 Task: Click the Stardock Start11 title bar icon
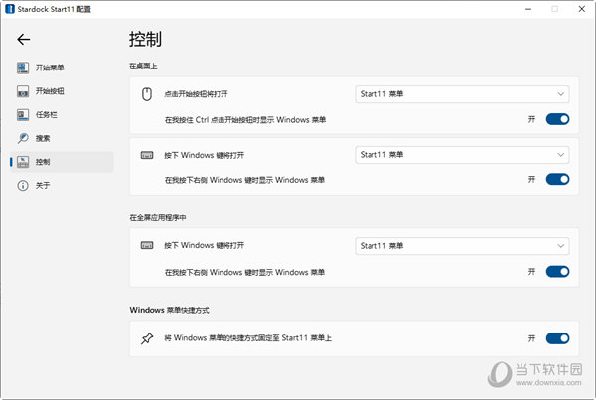coord(10,9)
